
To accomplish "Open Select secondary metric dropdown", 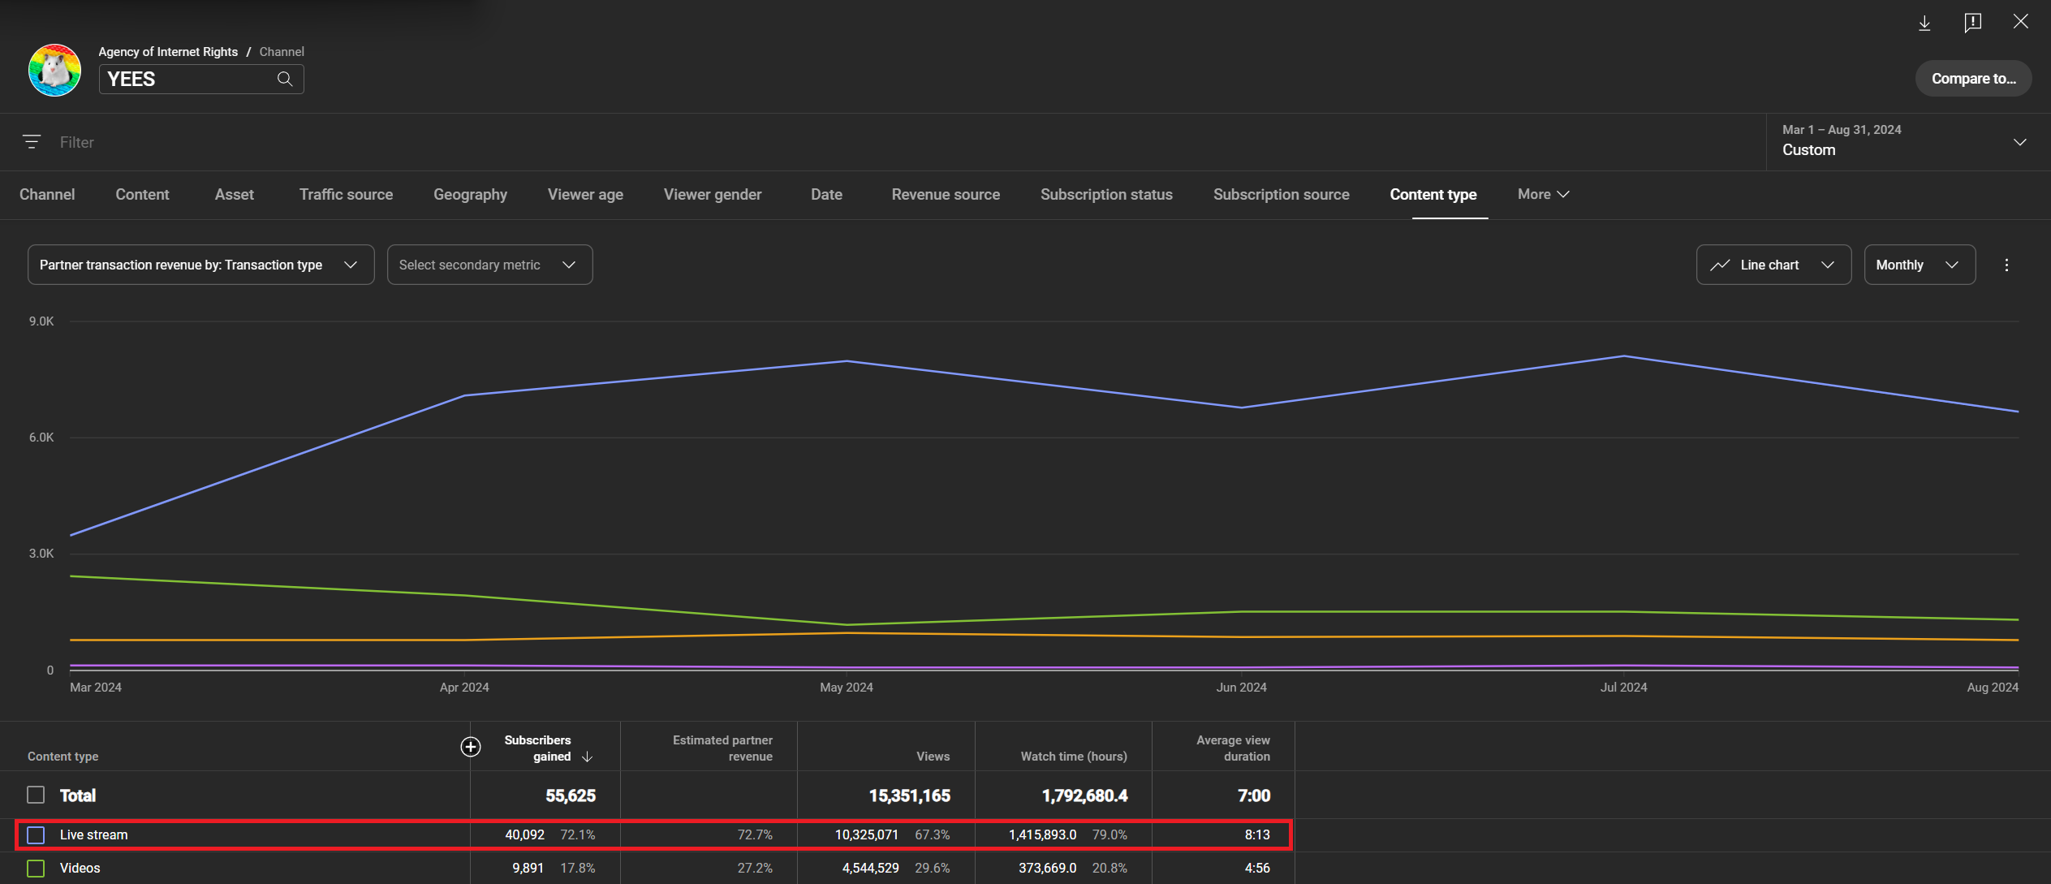I will point(489,265).
